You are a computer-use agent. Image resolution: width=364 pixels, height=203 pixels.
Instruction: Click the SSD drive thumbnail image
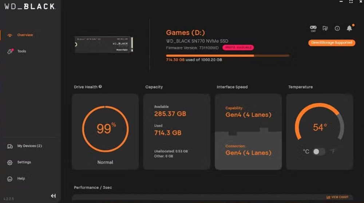coord(103,44)
